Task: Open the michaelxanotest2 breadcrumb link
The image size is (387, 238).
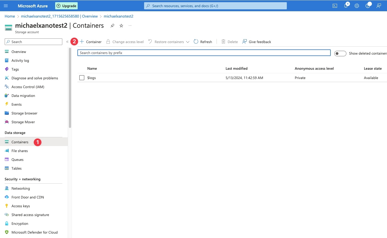Action: [x=119, y=16]
